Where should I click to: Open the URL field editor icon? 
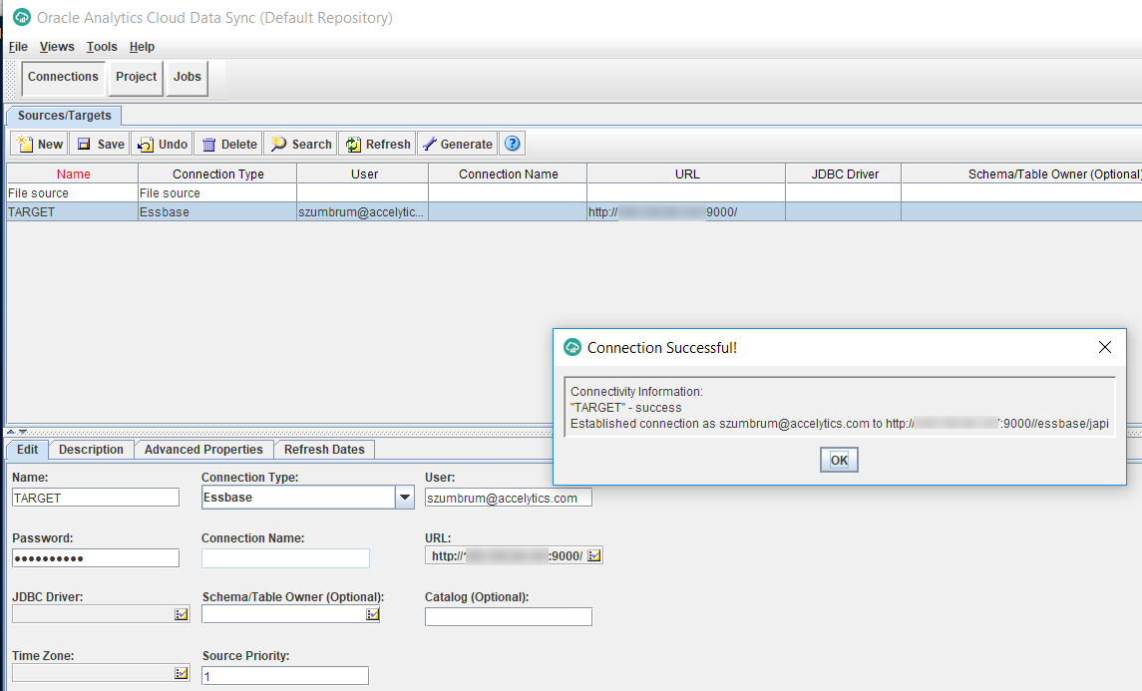594,556
